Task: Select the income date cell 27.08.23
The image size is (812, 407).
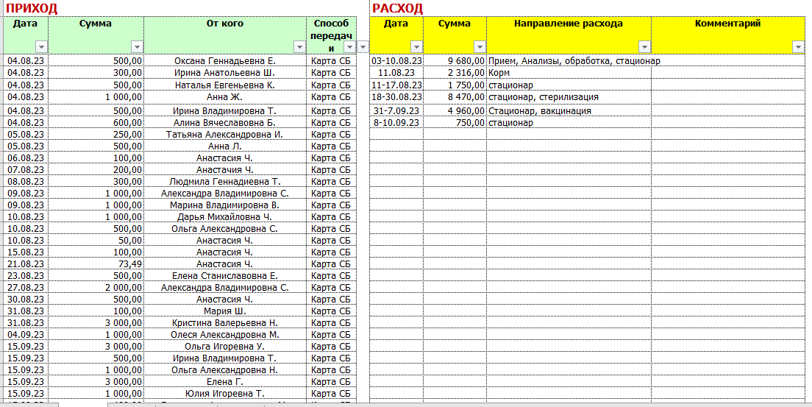Action: click(x=26, y=287)
